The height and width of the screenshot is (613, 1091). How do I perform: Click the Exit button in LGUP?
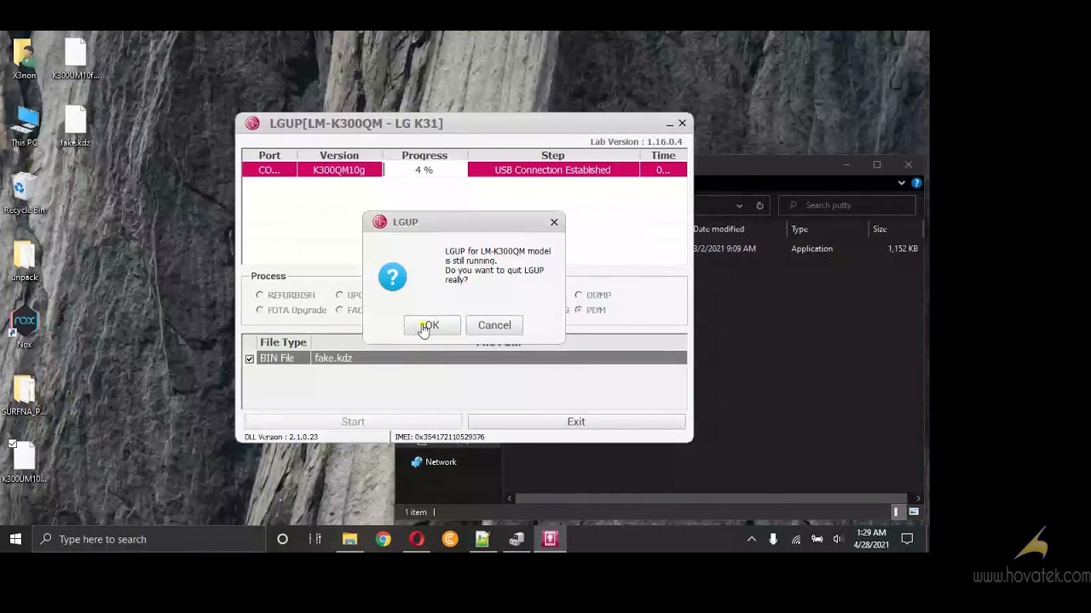click(x=576, y=421)
